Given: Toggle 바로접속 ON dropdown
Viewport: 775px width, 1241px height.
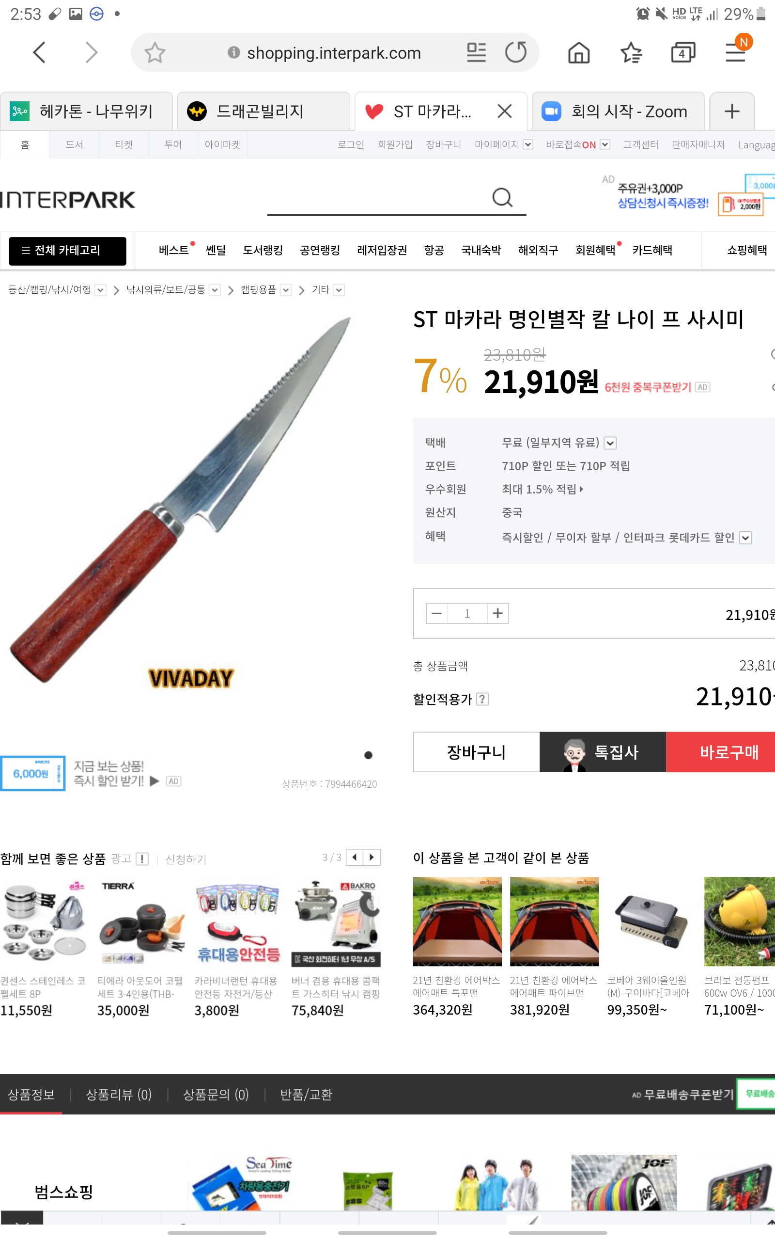Looking at the screenshot, I should 605,144.
